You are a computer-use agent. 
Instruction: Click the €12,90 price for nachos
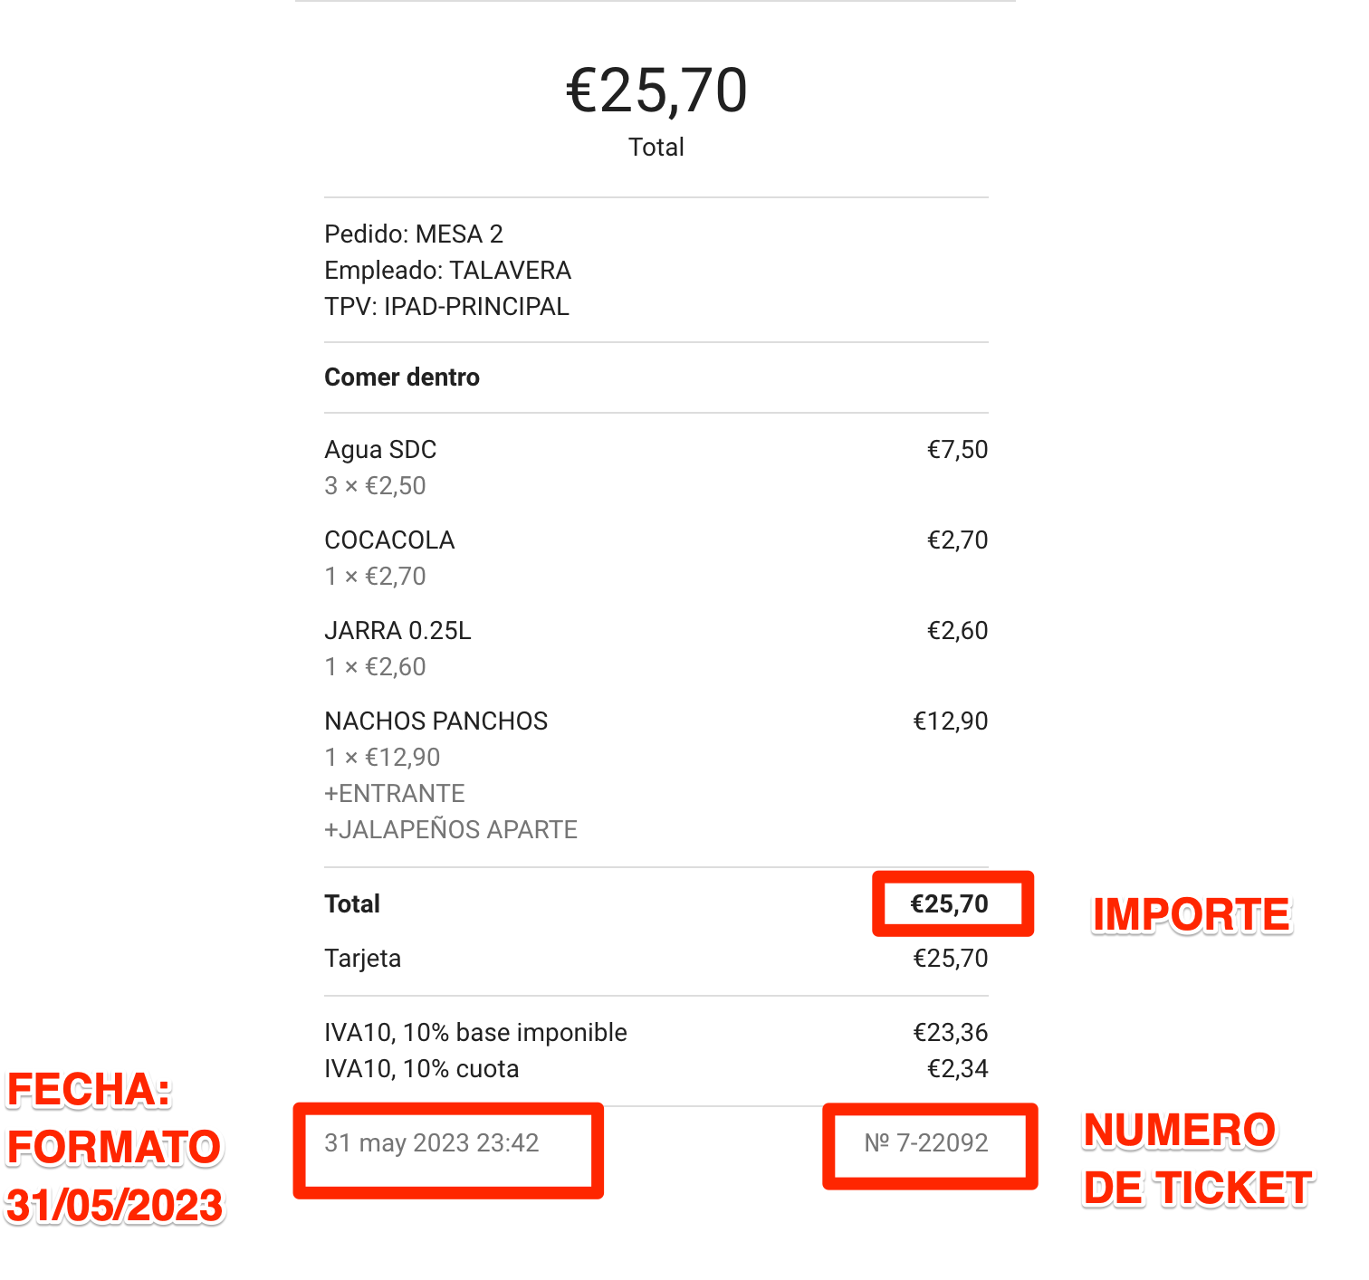pyautogui.click(x=950, y=721)
